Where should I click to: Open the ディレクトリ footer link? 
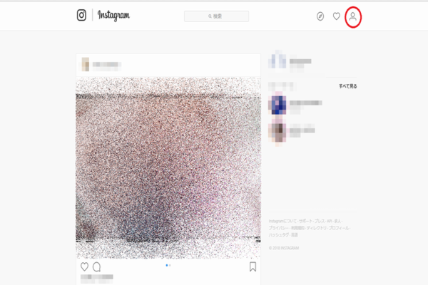point(316,228)
